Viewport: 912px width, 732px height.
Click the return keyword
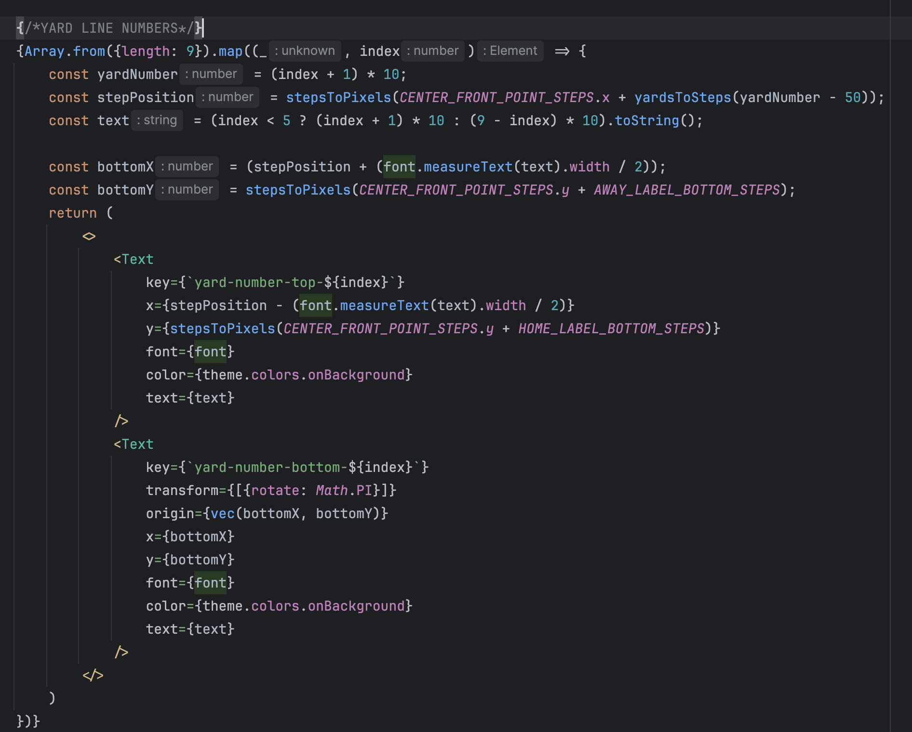[73, 213]
